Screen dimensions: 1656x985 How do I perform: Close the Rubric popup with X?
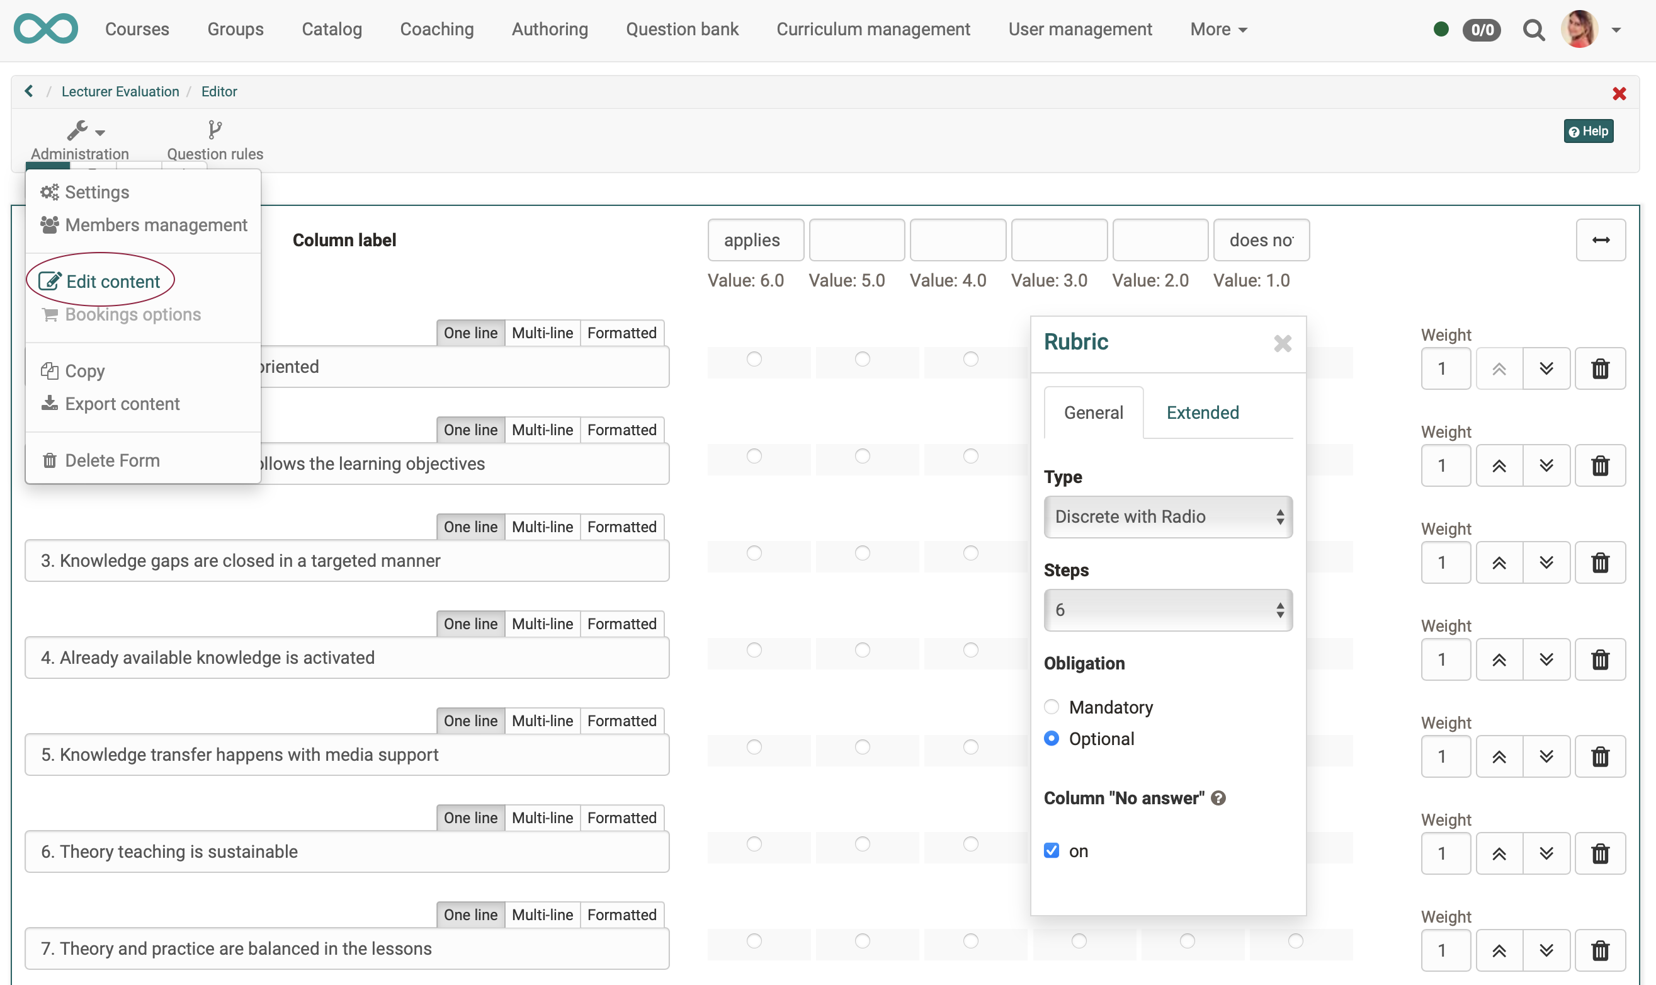pos(1283,343)
